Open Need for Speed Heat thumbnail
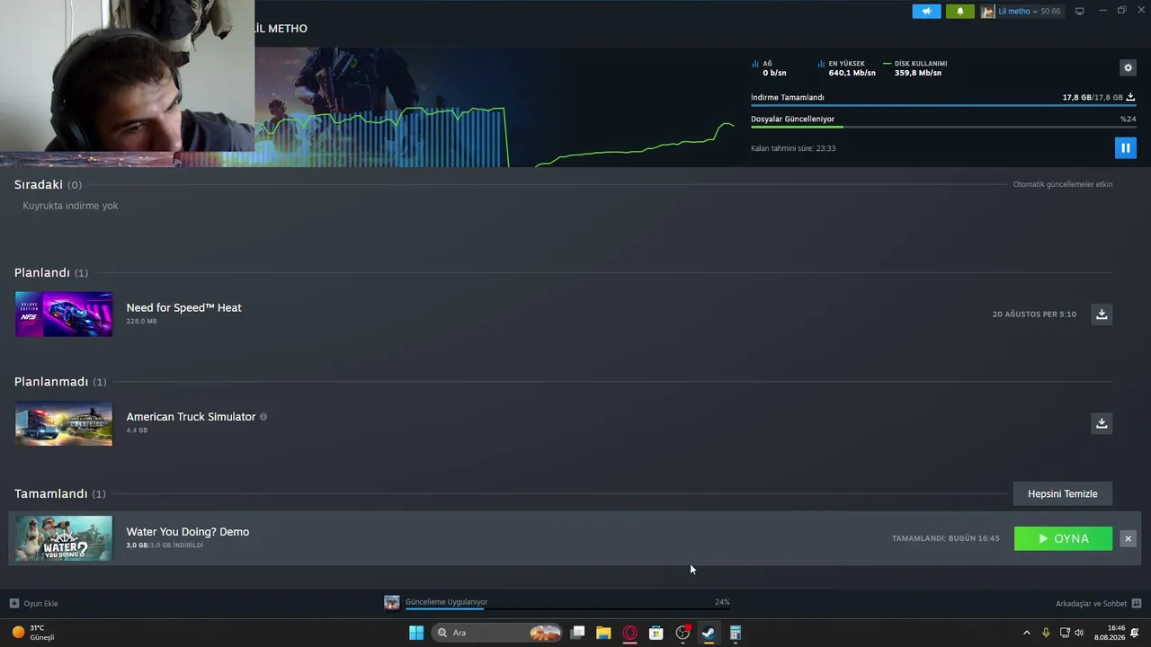 [x=64, y=314]
